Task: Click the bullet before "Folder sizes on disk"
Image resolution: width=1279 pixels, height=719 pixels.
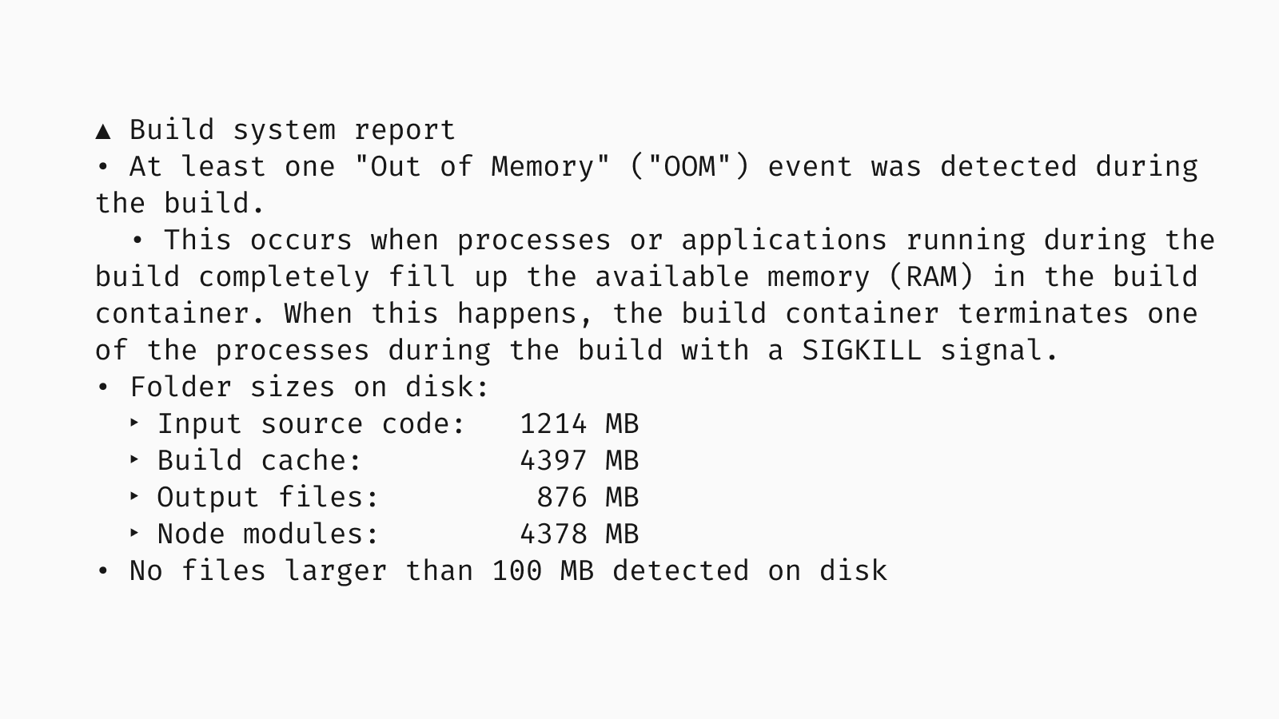Action: [102, 387]
